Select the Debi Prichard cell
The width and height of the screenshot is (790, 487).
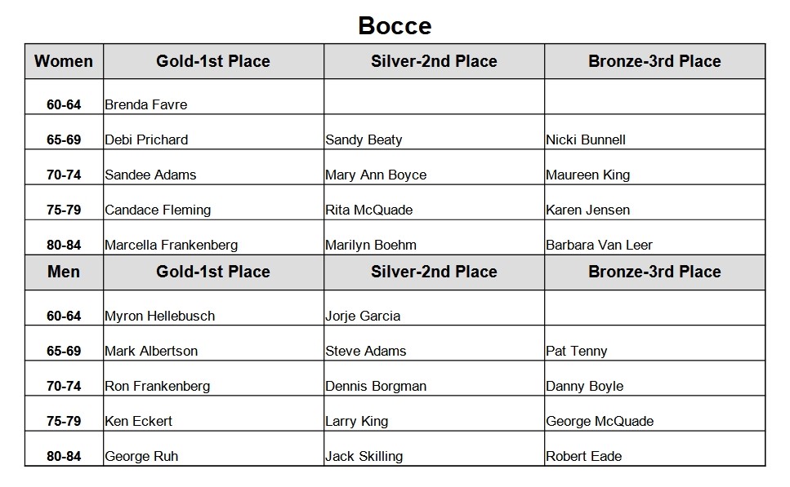[x=213, y=132]
